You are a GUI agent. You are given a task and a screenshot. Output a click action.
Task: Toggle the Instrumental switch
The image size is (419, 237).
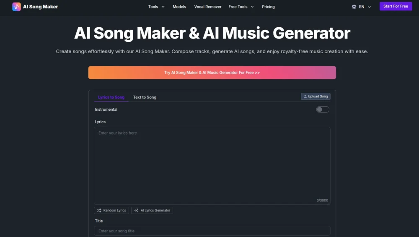[x=323, y=109]
